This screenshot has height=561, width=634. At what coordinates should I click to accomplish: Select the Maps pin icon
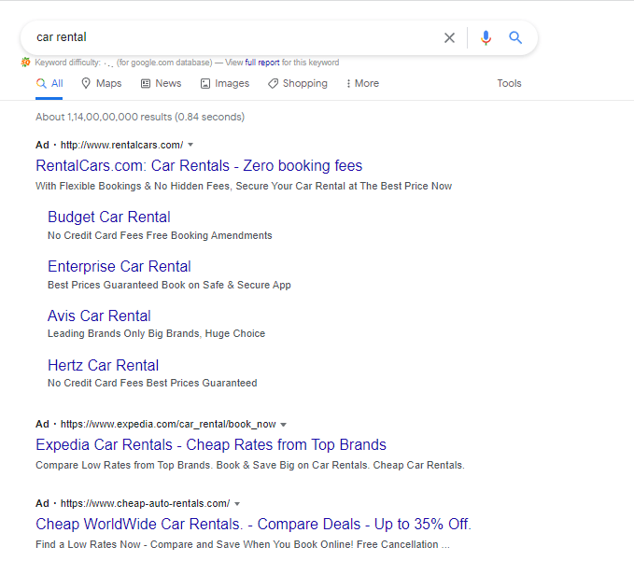click(86, 83)
